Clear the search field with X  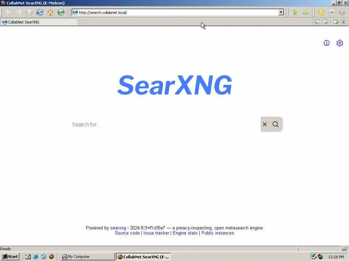point(264,124)
